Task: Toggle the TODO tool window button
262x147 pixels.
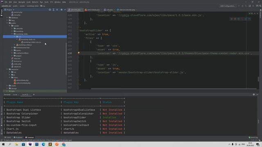Action: tap(8, 138)
